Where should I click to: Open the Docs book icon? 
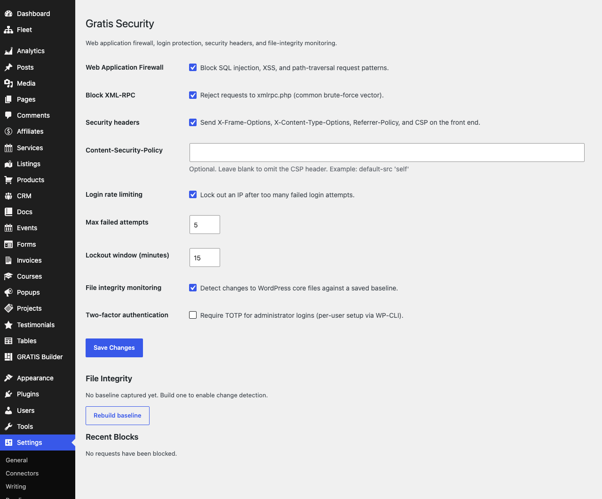pos(8,212)
